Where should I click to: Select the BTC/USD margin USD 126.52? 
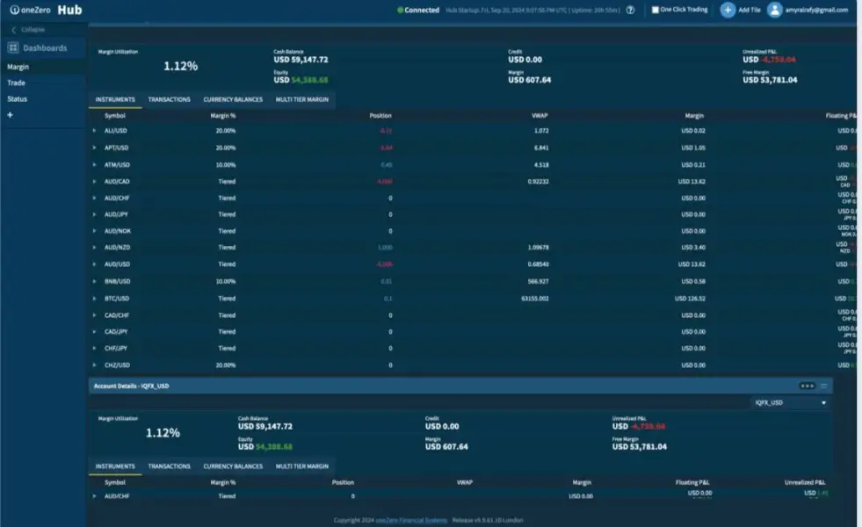(690, 299)
